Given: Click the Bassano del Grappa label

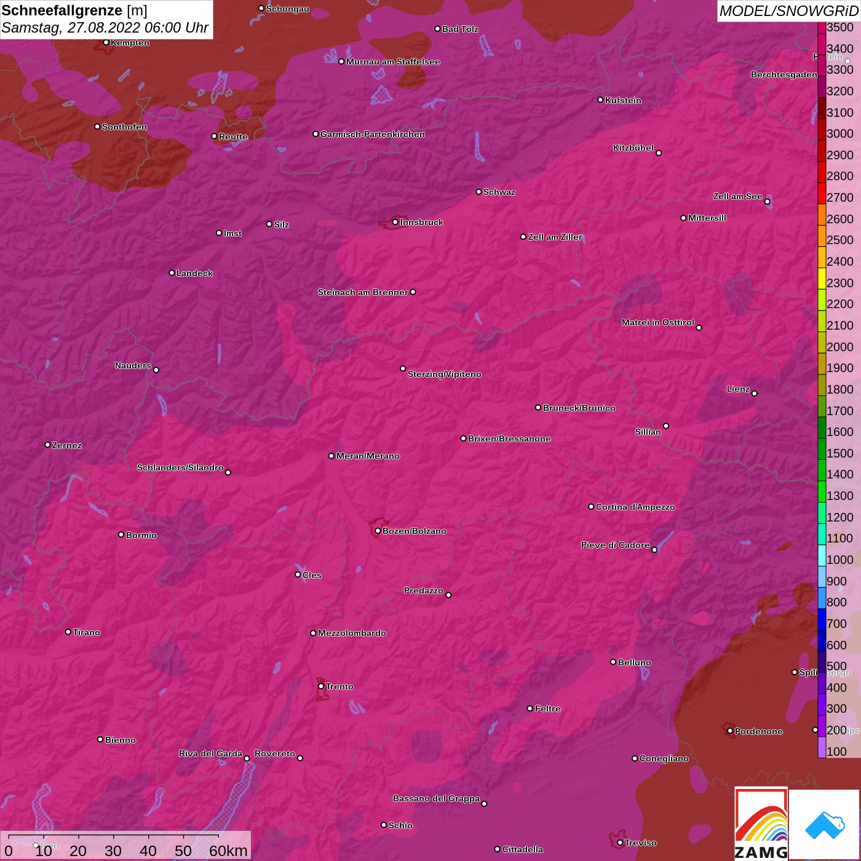Looking at the screenshot, I should point(437,798).
